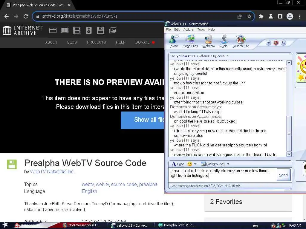
Task: Start Audio call from Messenger toolbar
Action: point(224,41)
